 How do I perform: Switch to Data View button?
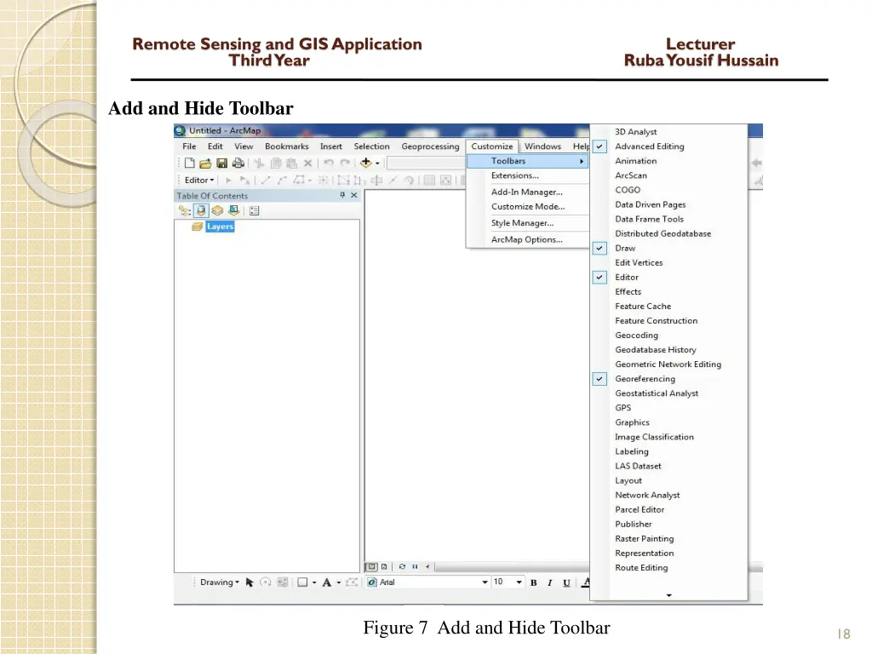[371, 566]
